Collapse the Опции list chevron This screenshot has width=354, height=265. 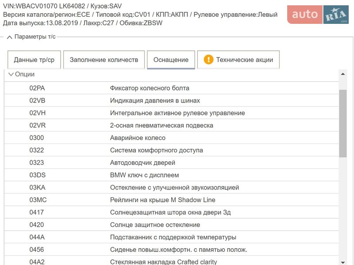tap(11, 74)
